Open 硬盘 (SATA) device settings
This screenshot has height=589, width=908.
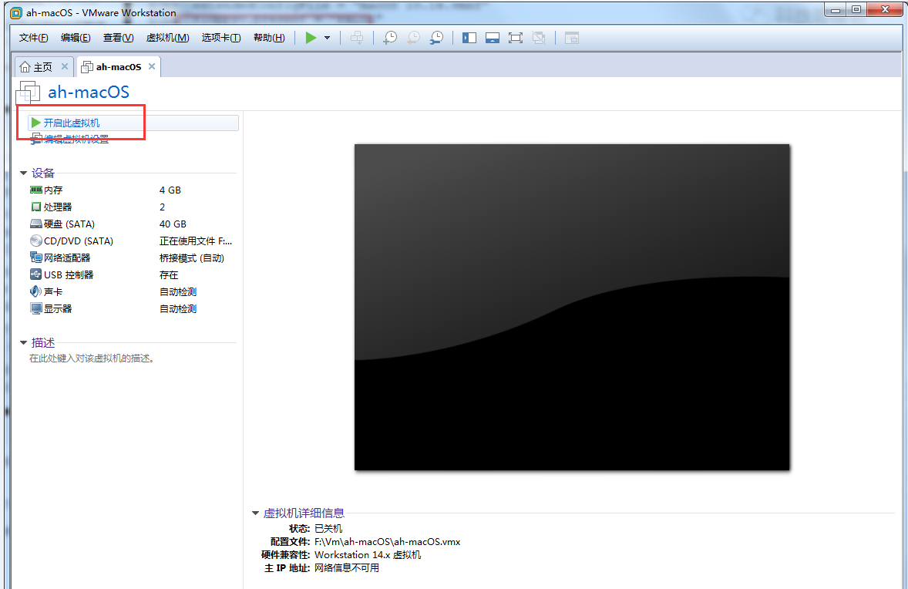tap(69, 224)
